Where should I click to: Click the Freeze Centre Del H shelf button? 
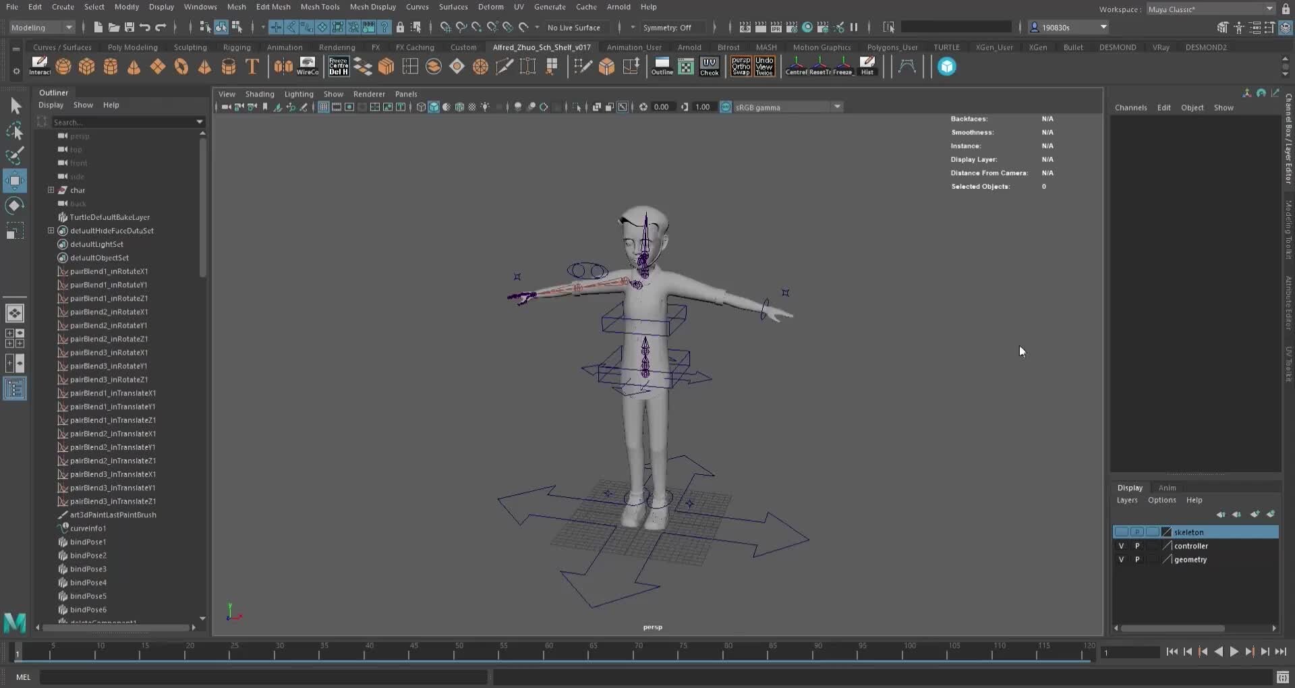tap(339, 66)
